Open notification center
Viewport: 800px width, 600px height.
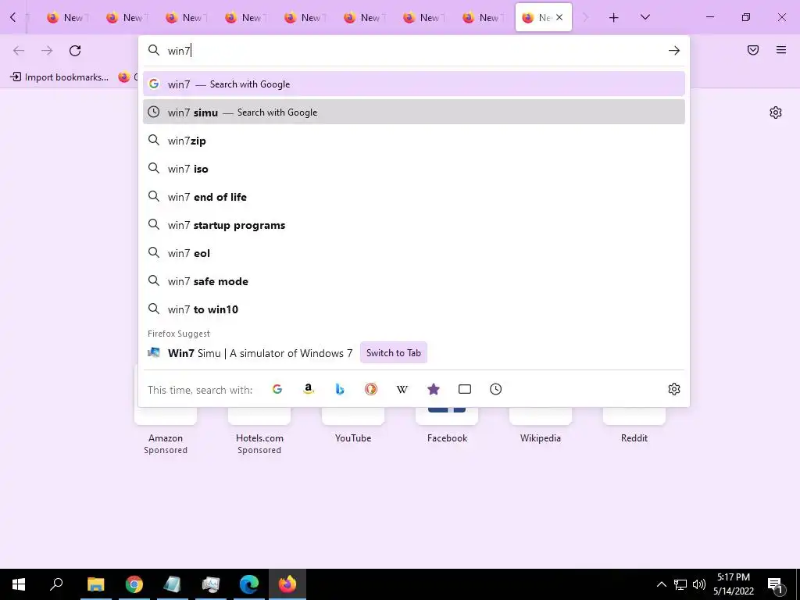pyautogui.click(x=775, y=585)
